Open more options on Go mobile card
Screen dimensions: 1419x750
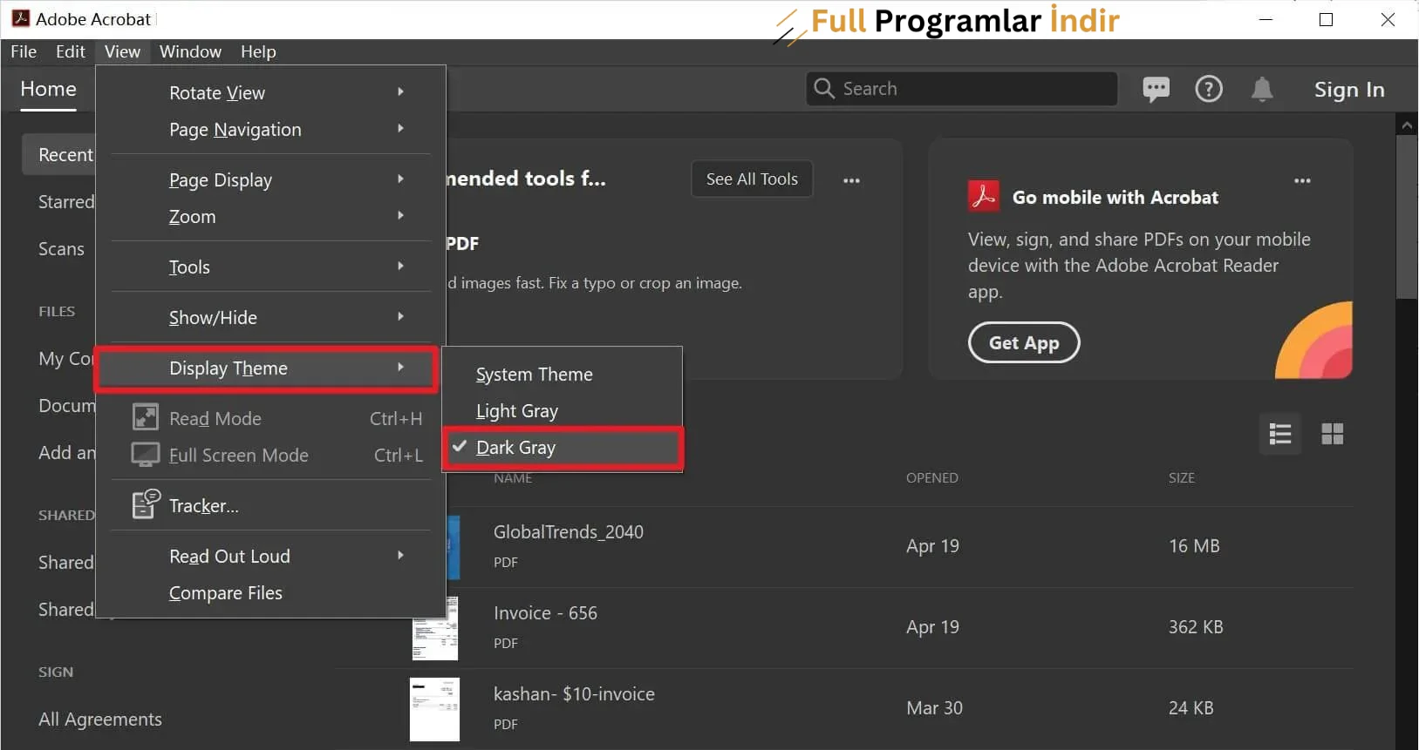tap(1302, 180)
